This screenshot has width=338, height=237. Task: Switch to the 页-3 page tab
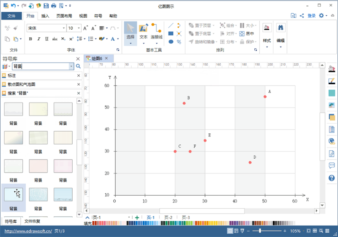pyautogui.click(x=186, y=218)
